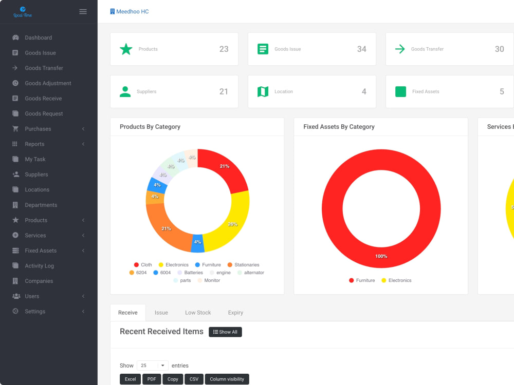
Task: Click the Copy button
Action: (173, 379)
